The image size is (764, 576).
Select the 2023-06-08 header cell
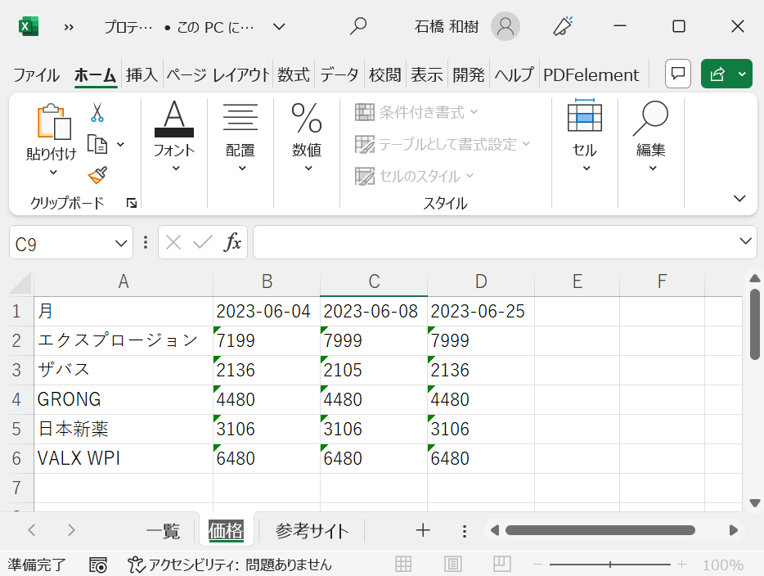374,311
